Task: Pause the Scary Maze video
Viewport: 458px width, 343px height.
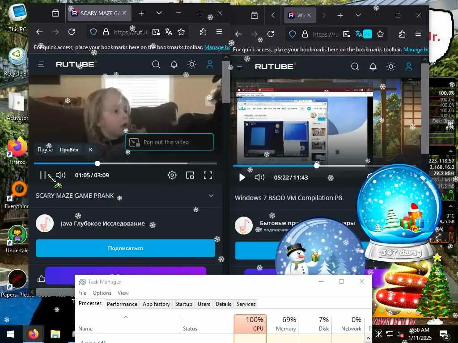Action: coord(43,175)
